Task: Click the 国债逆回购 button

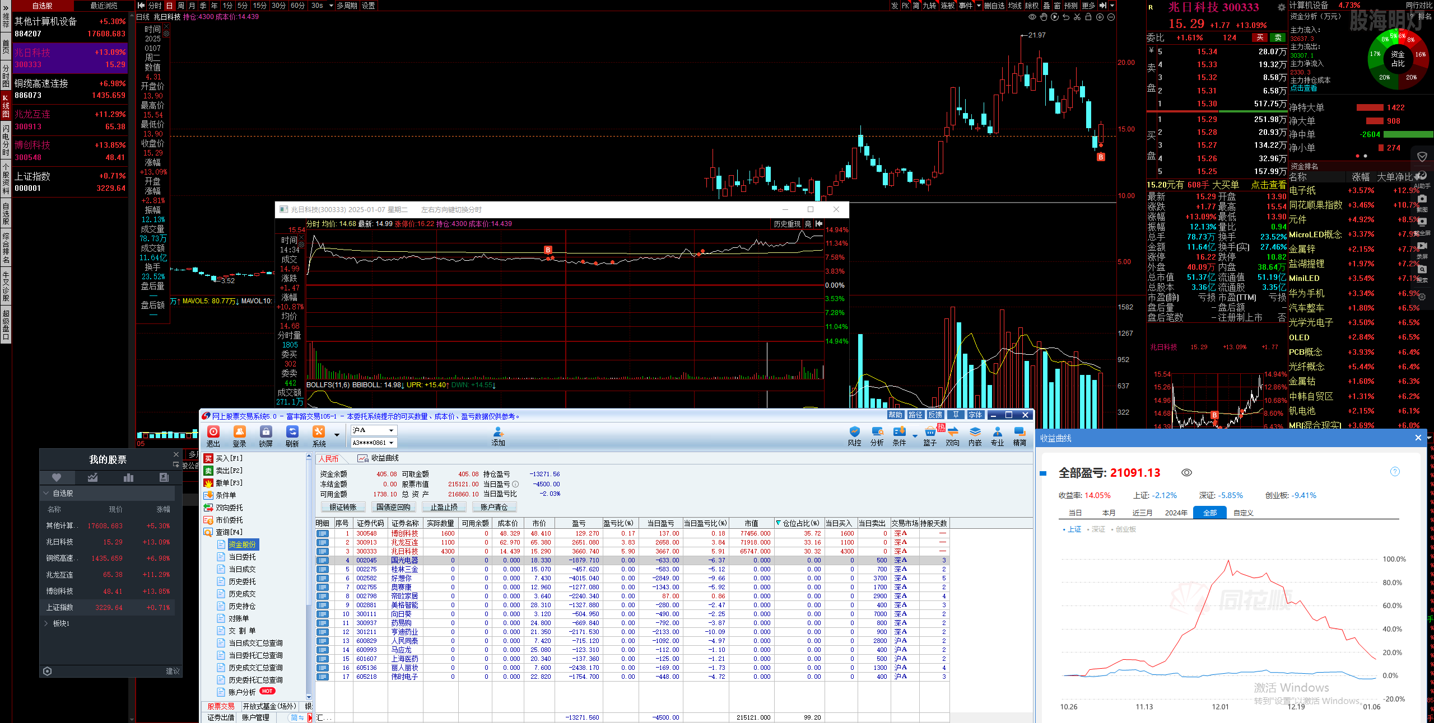Action: coord(393,507)
